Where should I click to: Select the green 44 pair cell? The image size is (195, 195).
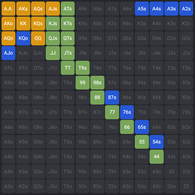coord(157,156)
